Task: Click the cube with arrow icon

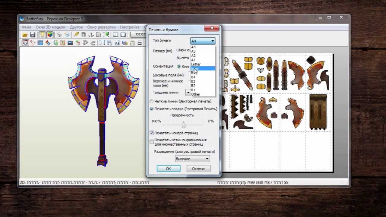Action: (x=78, y=43)
